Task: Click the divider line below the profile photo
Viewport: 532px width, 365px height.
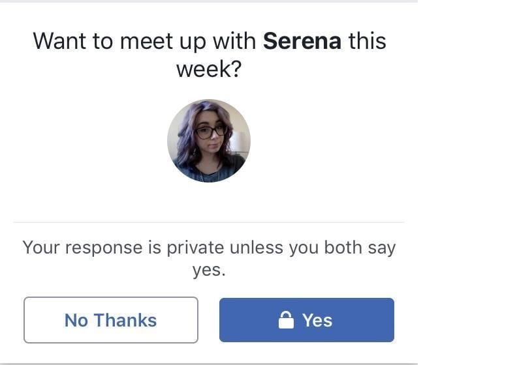Action: pos(209,222)
